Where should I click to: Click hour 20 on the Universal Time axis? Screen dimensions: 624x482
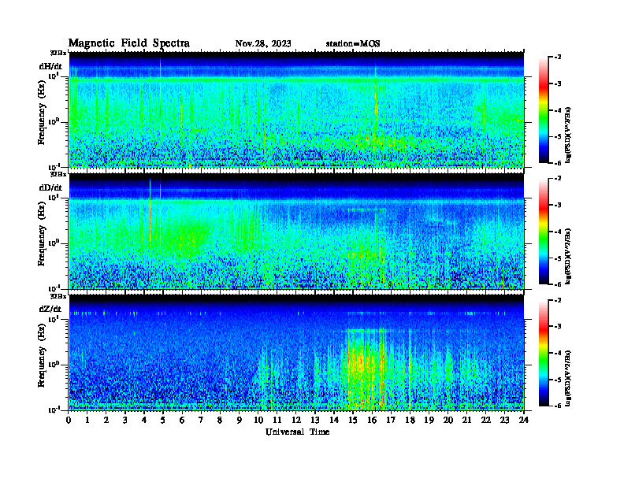coord(448,421)
